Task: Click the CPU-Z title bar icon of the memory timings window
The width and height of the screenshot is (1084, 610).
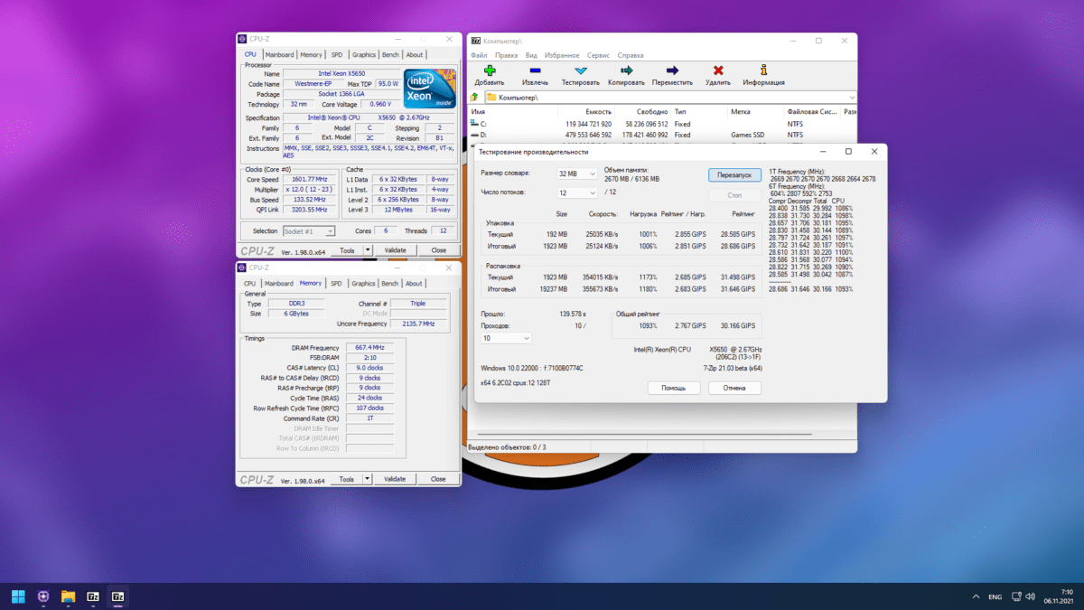Action: pyautogui.click(x=241, y=267)
